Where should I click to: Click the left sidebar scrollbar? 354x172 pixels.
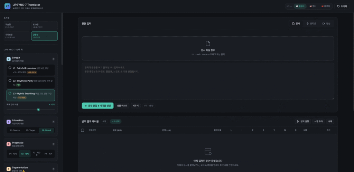pos(62,39)
